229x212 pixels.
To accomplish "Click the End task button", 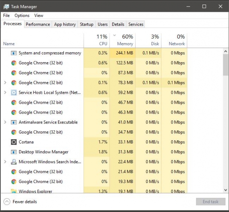I will pyautogui.click(x=210, y=202).
